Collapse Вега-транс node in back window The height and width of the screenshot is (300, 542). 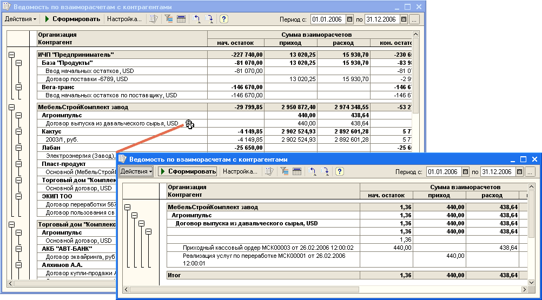(19, 87)
